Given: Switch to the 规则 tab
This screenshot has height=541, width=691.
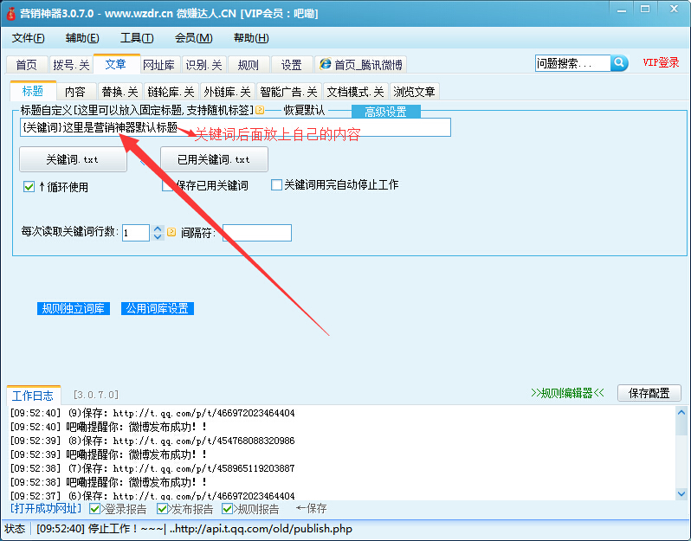Looking at the screenshot, I should pos(249,65).
